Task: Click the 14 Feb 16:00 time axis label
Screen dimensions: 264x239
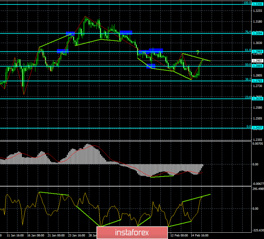Action: pos(200,235)
